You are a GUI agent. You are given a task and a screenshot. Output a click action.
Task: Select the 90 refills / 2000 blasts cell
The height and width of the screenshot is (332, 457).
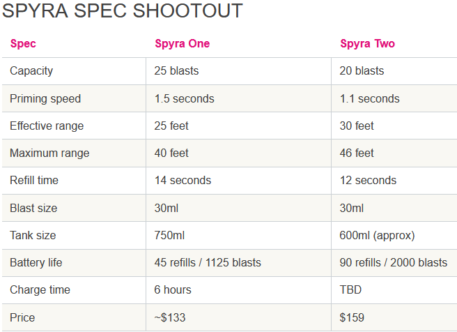pyautogui.click(x=393, y=262)
